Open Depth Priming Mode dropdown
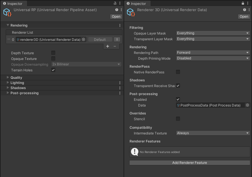The height and width of the screenshot is (177, 252). click(x=213, y=58)
